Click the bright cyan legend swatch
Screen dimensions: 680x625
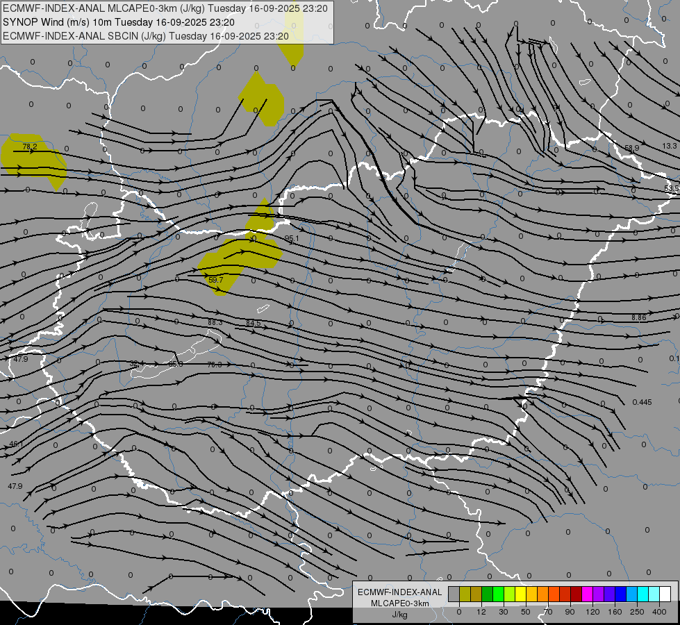click(644, 594)
